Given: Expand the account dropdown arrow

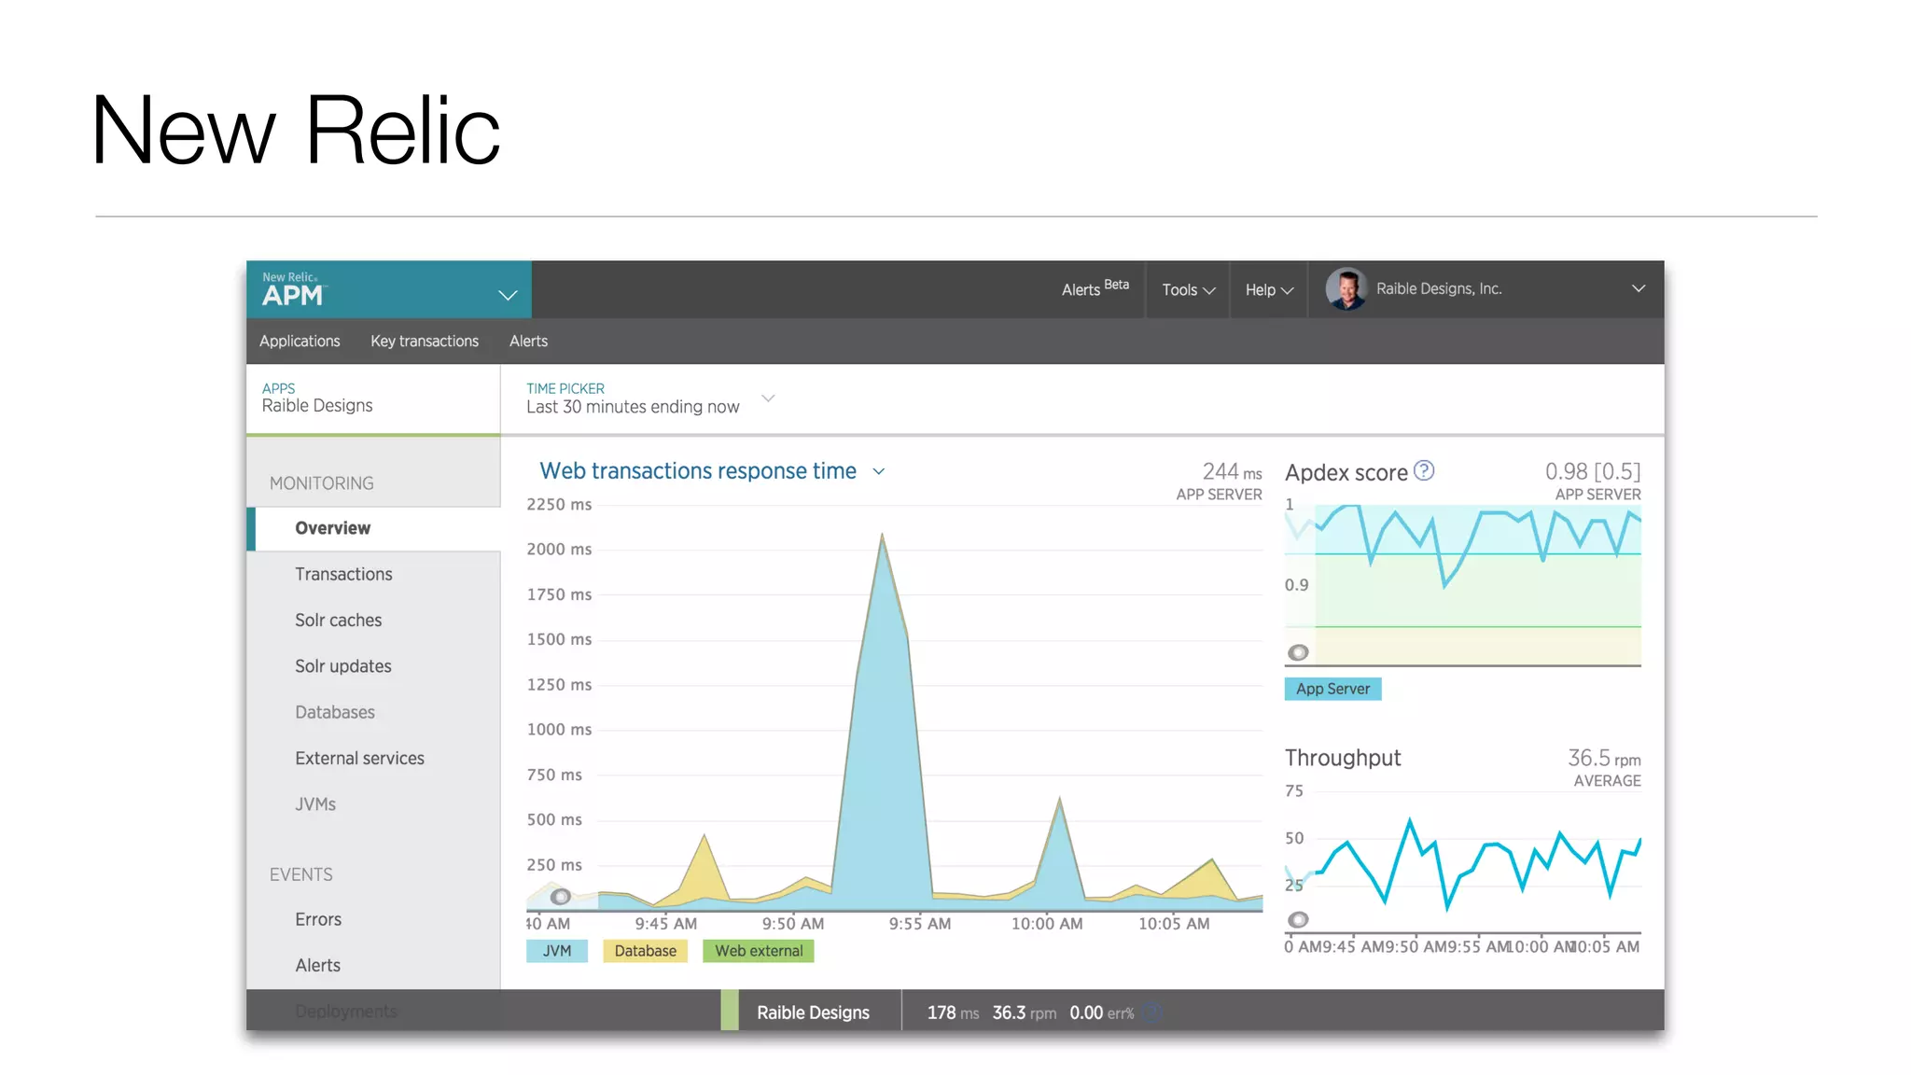Looking at the screenshot, I should (1639, 288).
